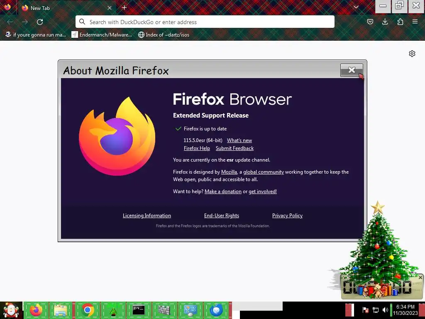The image size is (425, 319).
Task: Reload the current page
Action: click(x=40, y=22)
